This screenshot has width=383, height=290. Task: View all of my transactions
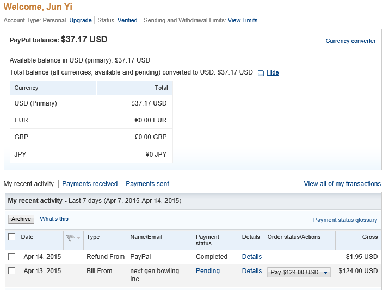pos(342,184)
